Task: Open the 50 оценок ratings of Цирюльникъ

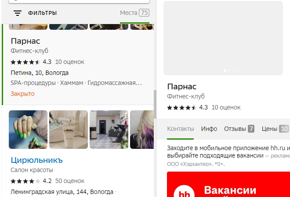Action: tap(70, 180)
